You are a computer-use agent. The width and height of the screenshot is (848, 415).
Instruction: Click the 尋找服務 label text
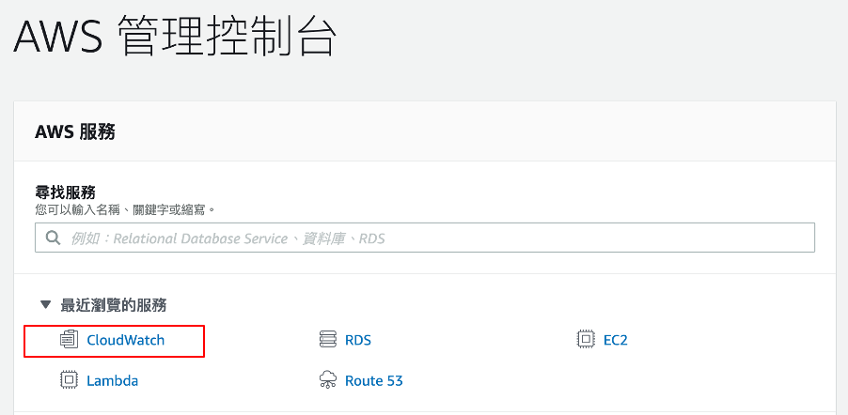point(65,192)
